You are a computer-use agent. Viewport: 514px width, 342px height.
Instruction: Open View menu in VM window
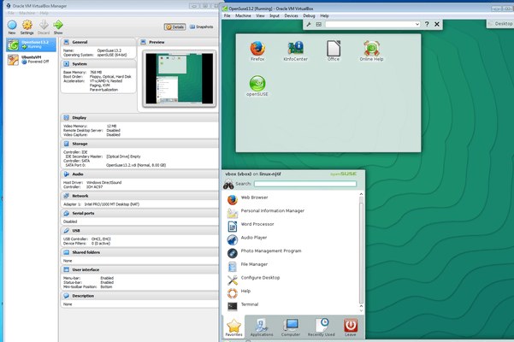coord(260,15)
